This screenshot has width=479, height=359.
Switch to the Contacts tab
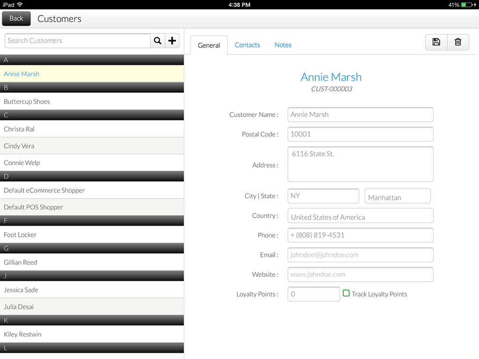(x=247, y=45)
